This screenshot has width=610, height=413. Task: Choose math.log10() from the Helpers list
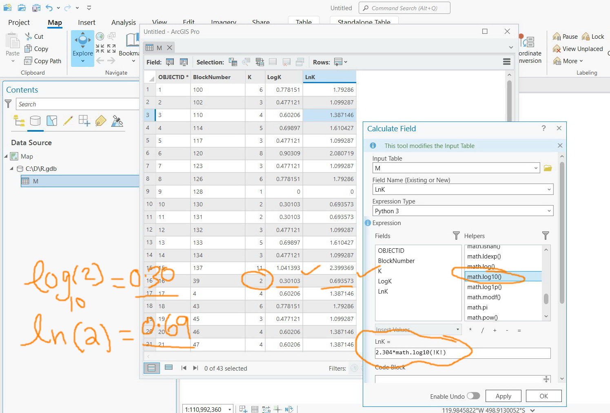coord(486,276)
